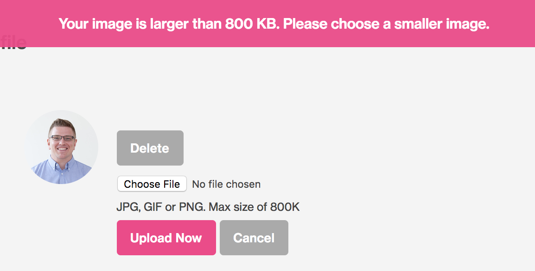Click the pink Upload Now button
The width and height of the screenshot is (535, 271).
click(x=166, y=238)
